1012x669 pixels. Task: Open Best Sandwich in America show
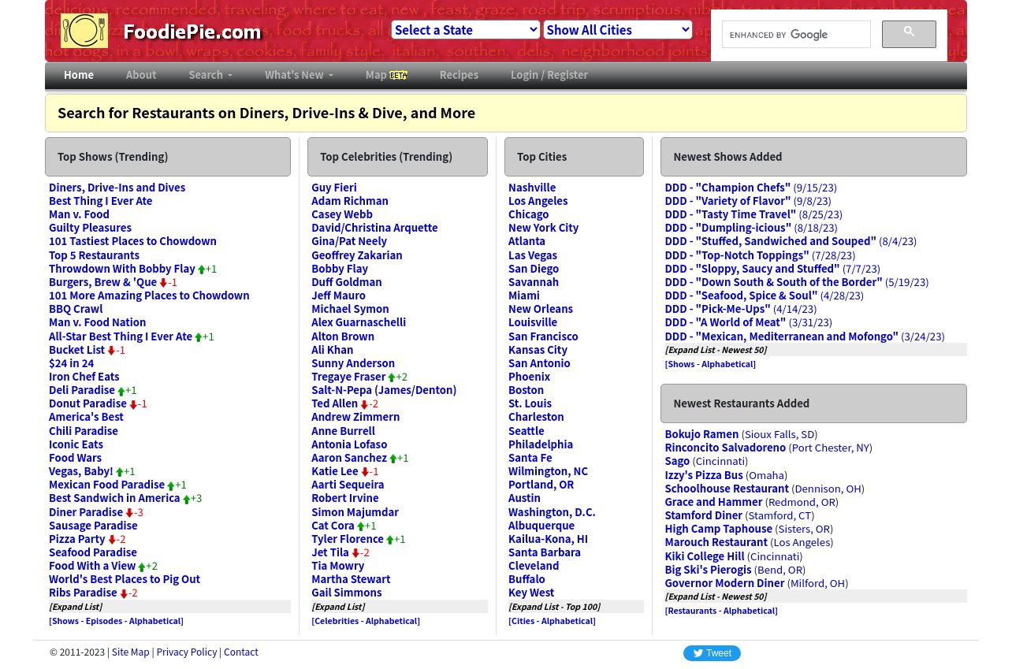pyautogui.click(x=114, y=498)
